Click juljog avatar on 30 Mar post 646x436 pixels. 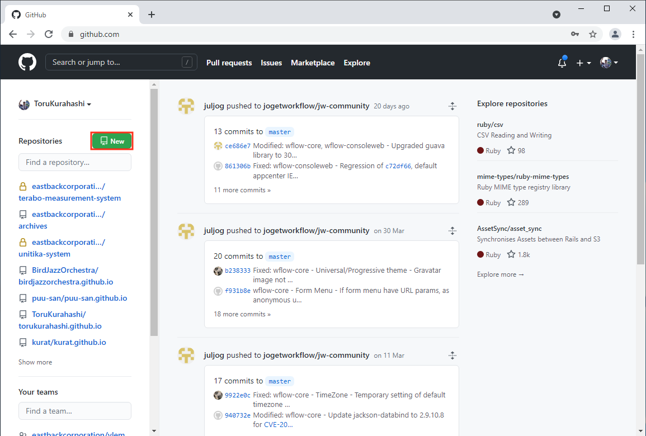pos(186,231)
